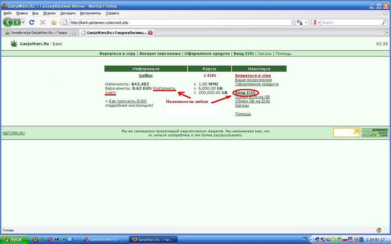Open the list-all-tabs dropdown arrow
Screen dimensions: 391x244
pyautogui.click(x=387, y=33)
